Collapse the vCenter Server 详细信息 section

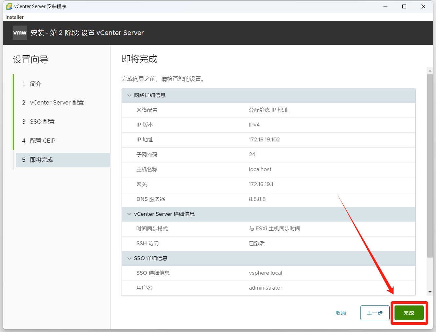click(x=129, y=214)
